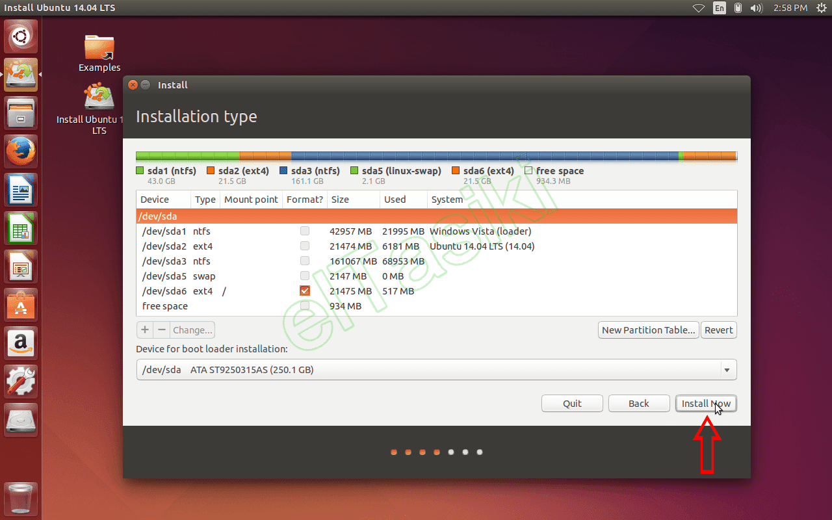Open the En keyboard layout indicator menu

(x=720, y=8)
